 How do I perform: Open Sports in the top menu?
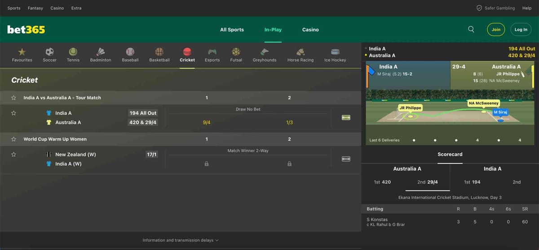point(14,8)
